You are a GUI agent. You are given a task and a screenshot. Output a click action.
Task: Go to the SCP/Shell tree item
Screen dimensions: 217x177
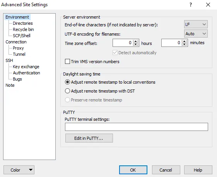(22, 36)
